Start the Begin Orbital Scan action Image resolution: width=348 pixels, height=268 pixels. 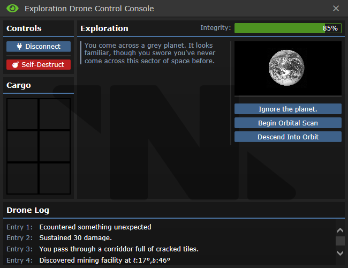pos(288,123)
